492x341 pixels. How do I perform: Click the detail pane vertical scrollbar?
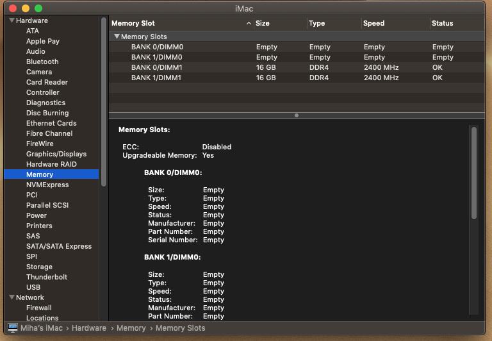(474, 172)
